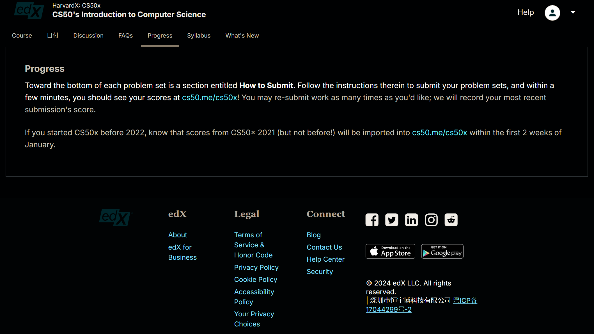
Task: Open edX Facebook page icon
Action: tap(372, 220)
